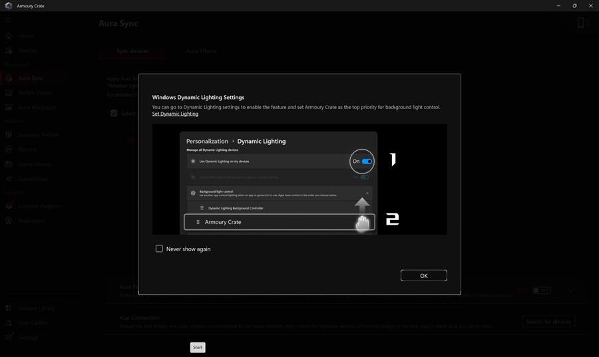Click the Search for devices button
The width and height of the screenshot is (599, 357).
click(548, 322)
